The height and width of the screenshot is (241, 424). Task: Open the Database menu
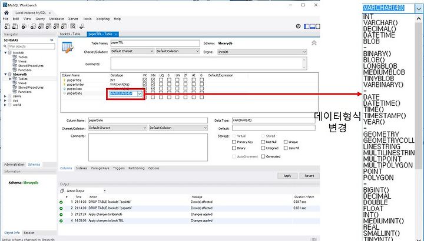(x=57, y=19)
